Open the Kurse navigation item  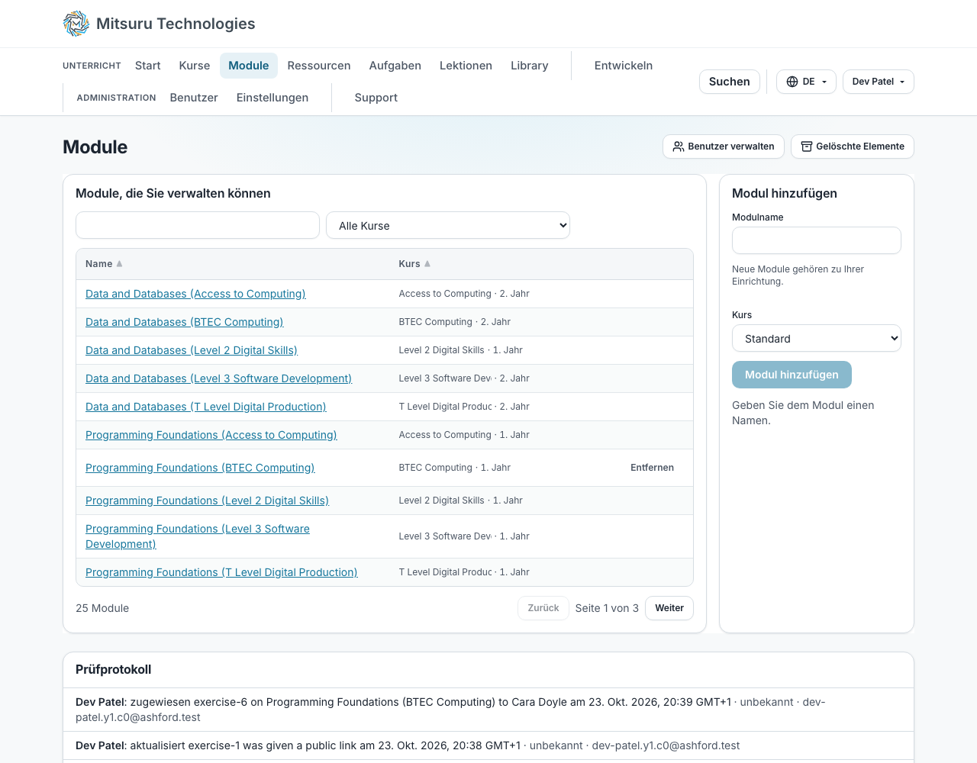195,66
